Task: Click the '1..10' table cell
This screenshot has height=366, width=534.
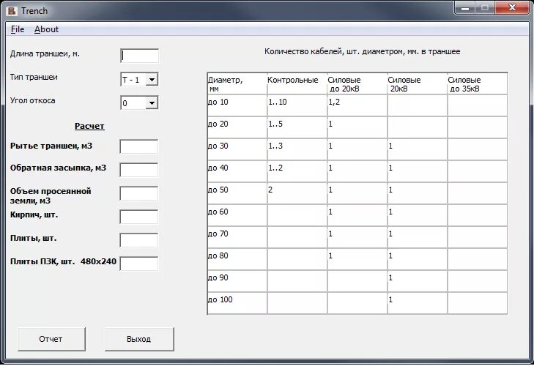Action: 297,105
